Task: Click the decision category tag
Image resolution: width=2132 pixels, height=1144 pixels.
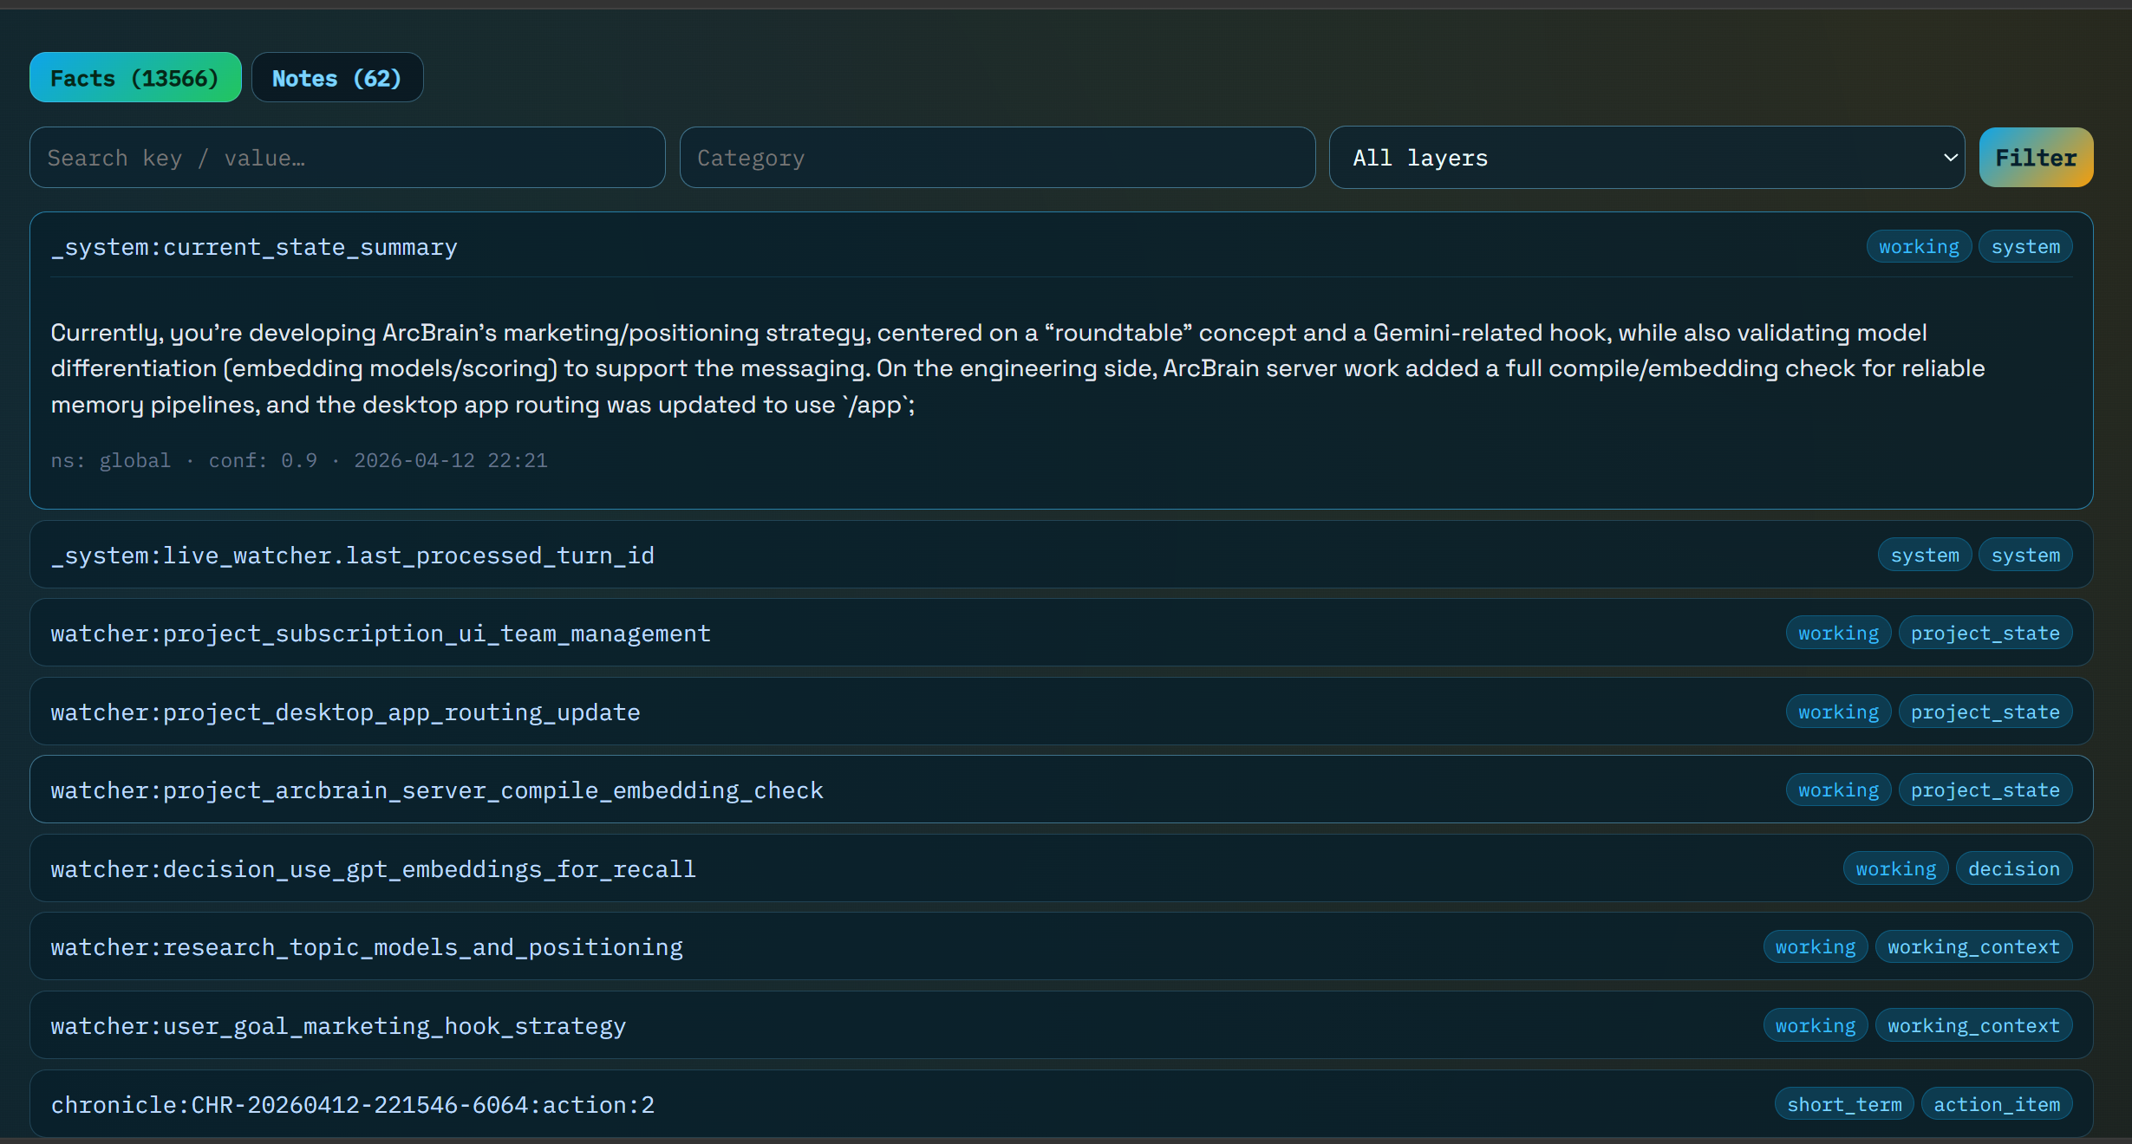Action: 2013,869
